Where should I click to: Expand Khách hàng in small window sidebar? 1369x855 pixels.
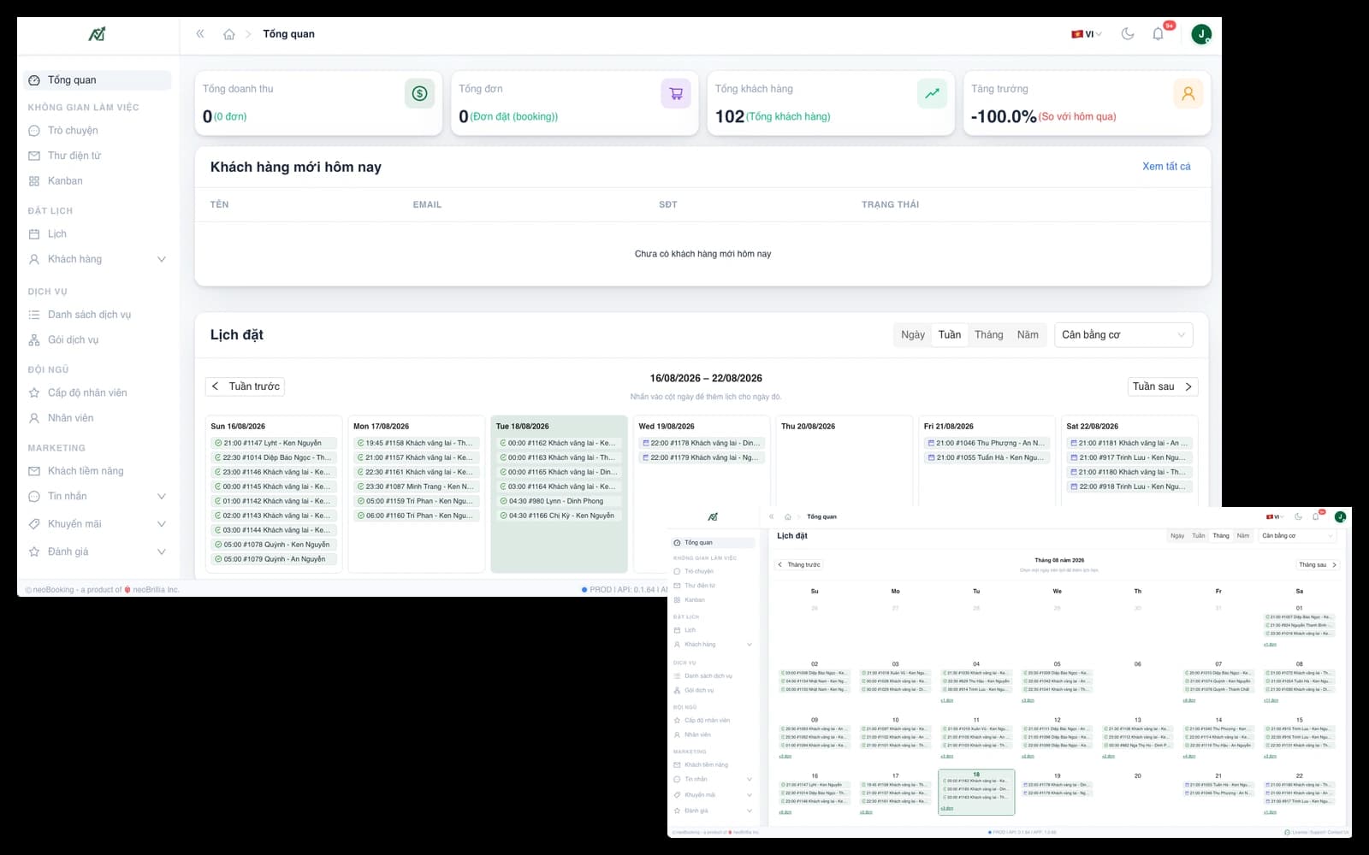(x=750, y=645)
